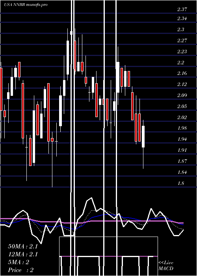Click the 2.09 price axis label
The width and height of the screenshot is (197, 276).
(182, 95)
